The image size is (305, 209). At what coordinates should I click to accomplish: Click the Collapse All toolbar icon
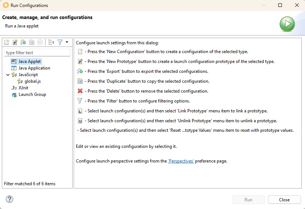point(51,42)
